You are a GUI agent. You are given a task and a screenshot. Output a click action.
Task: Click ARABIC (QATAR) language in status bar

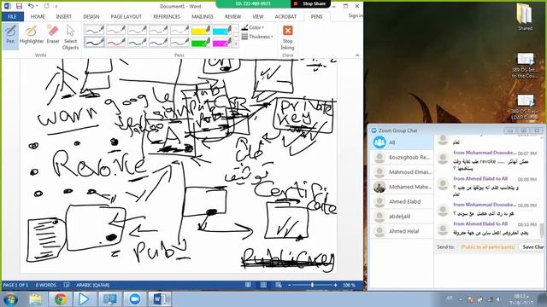click(93, 285)
